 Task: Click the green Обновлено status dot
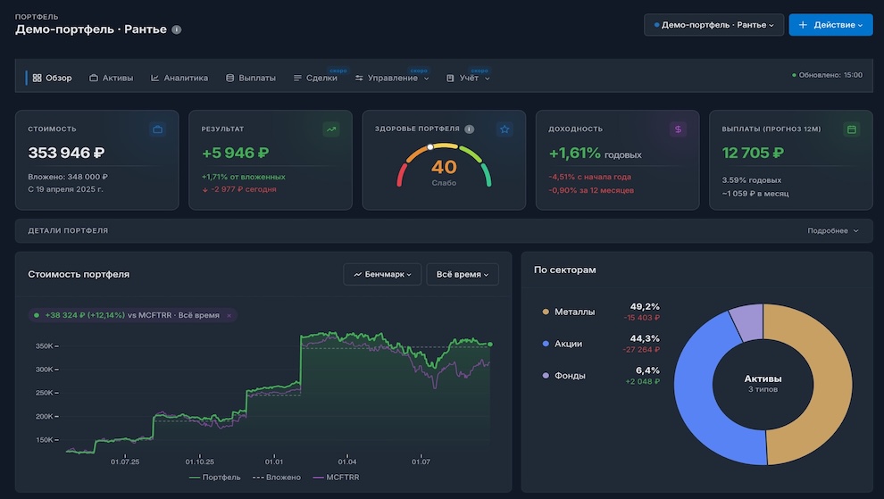point(795,75)
